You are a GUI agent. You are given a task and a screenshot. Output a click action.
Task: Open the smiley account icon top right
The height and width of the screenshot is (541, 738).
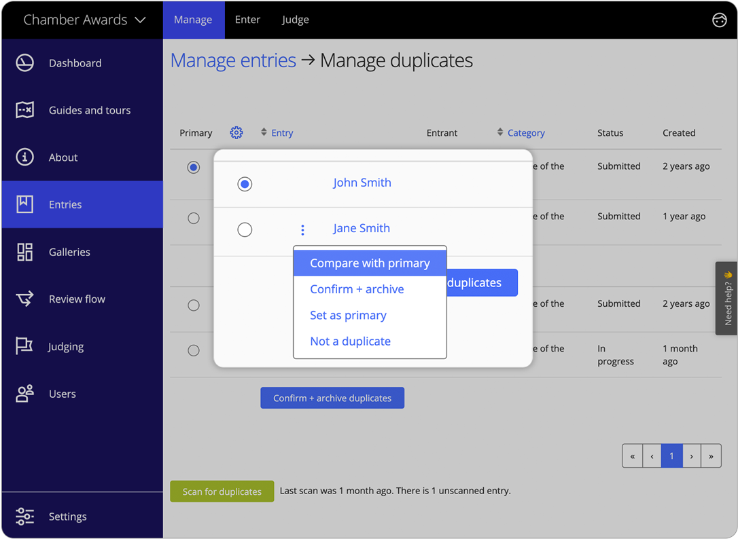click(x=720, y=20)
